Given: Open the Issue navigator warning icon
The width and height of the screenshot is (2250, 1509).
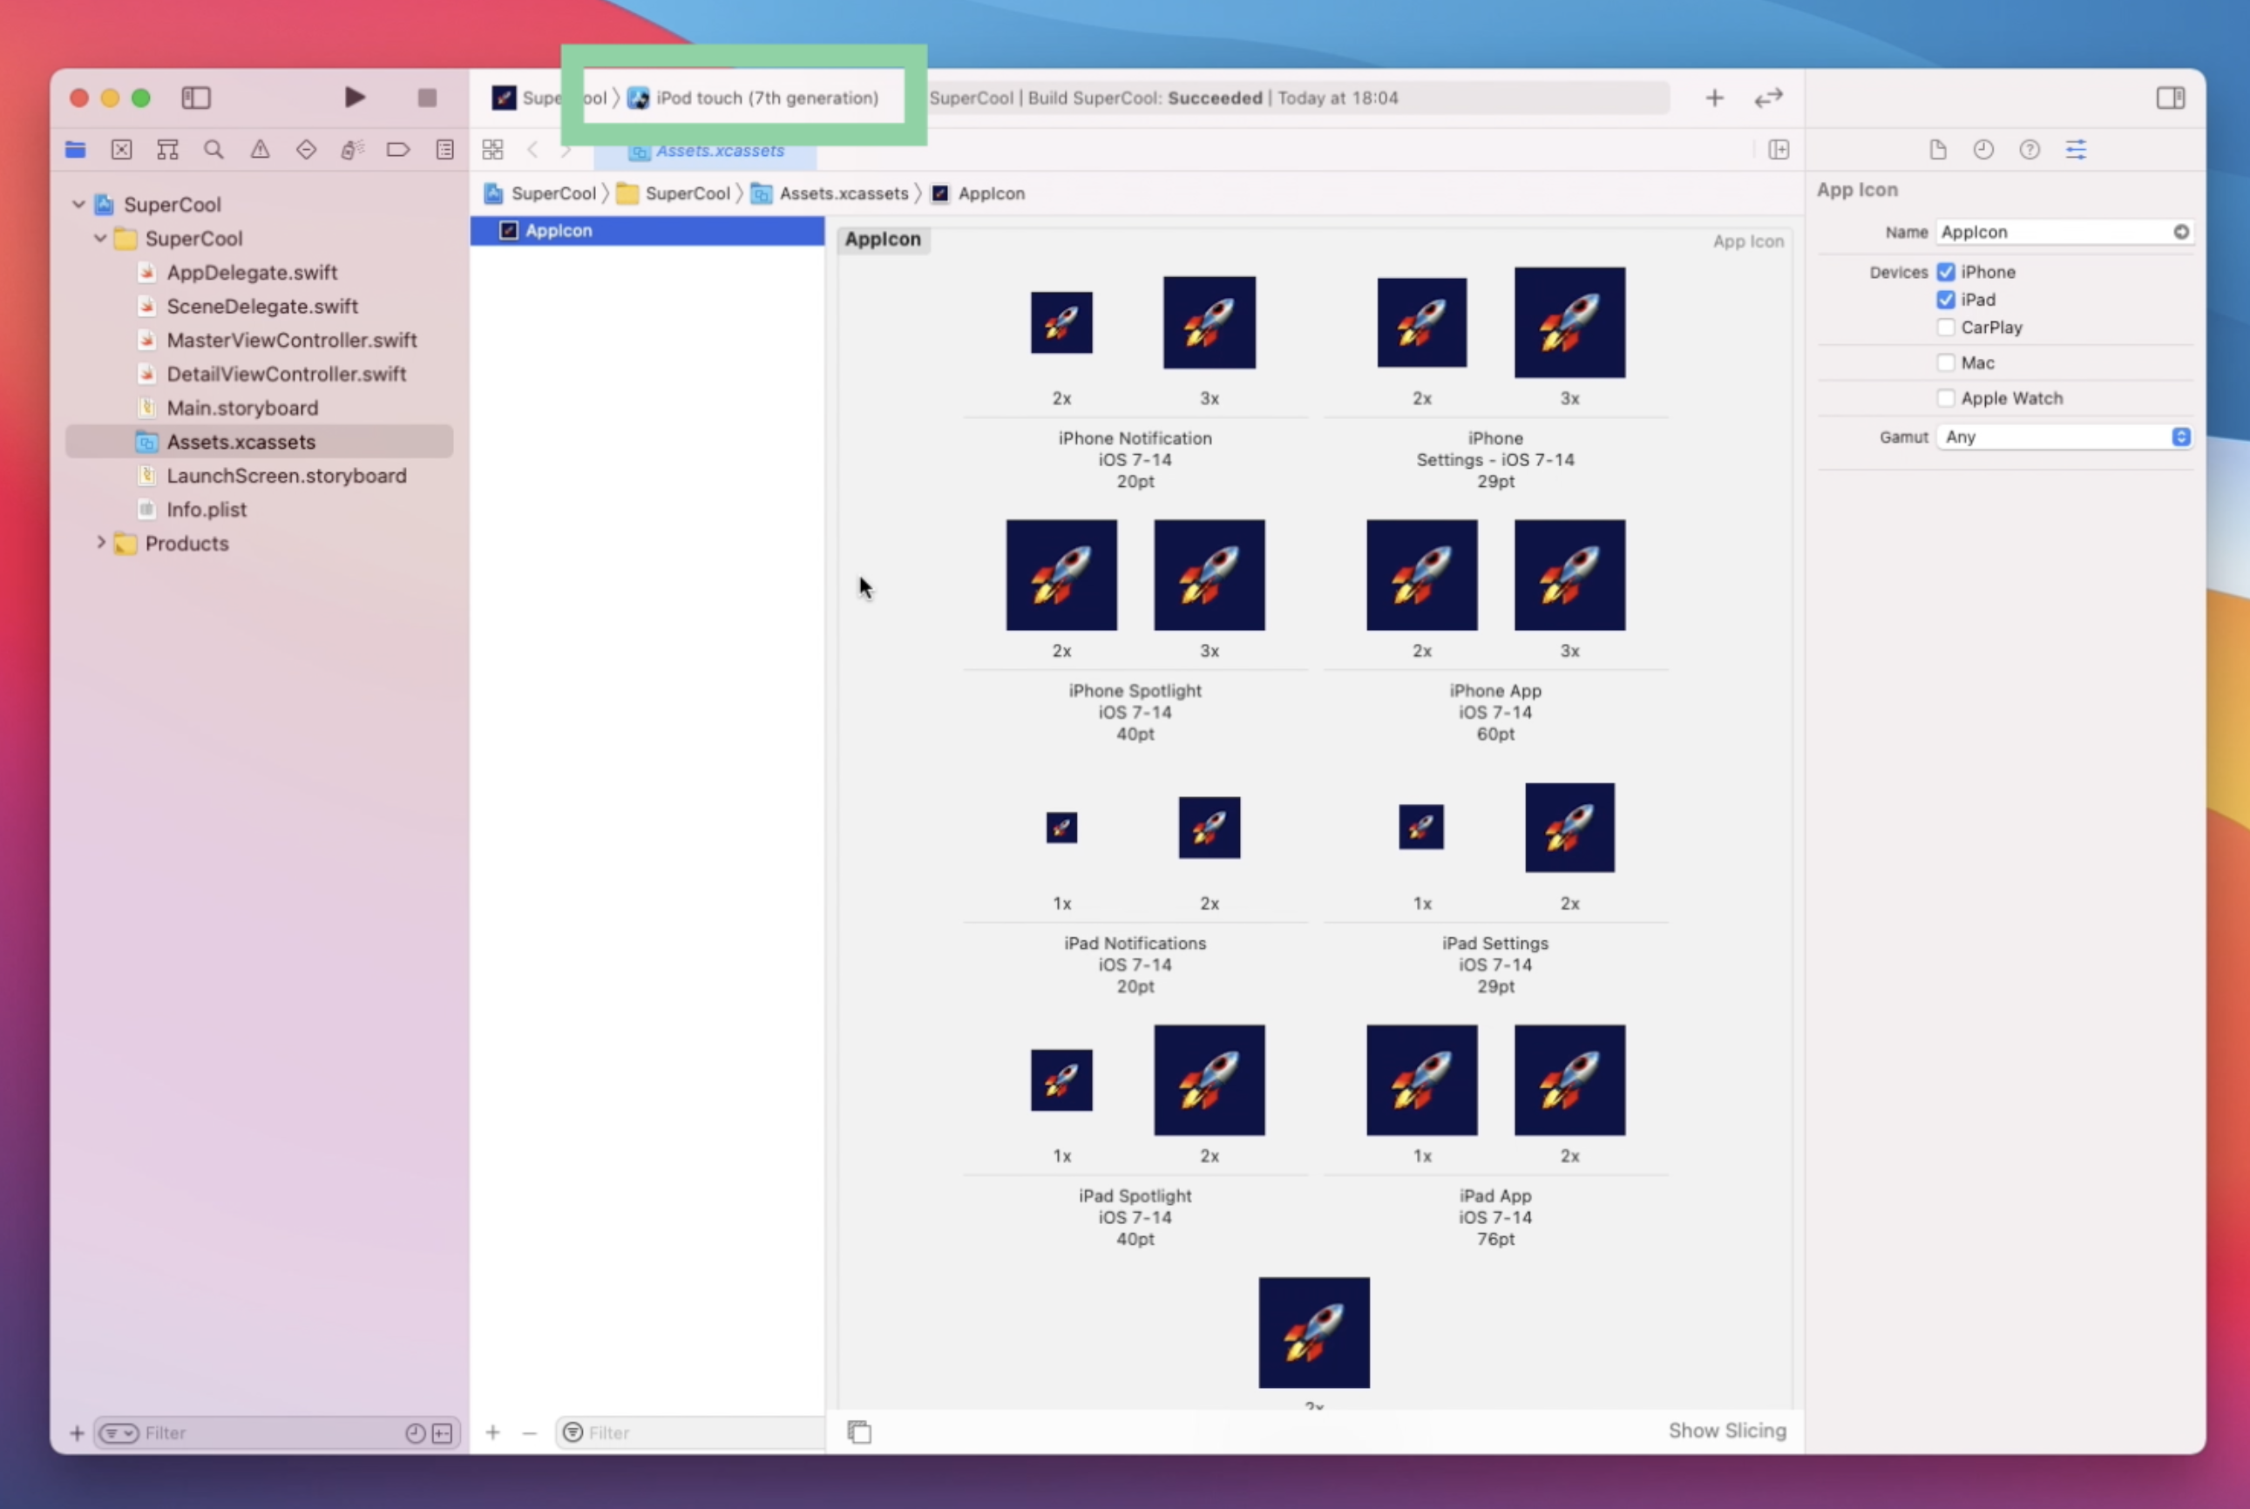Looking at the screenshot, I should click(x=260, y=149).
